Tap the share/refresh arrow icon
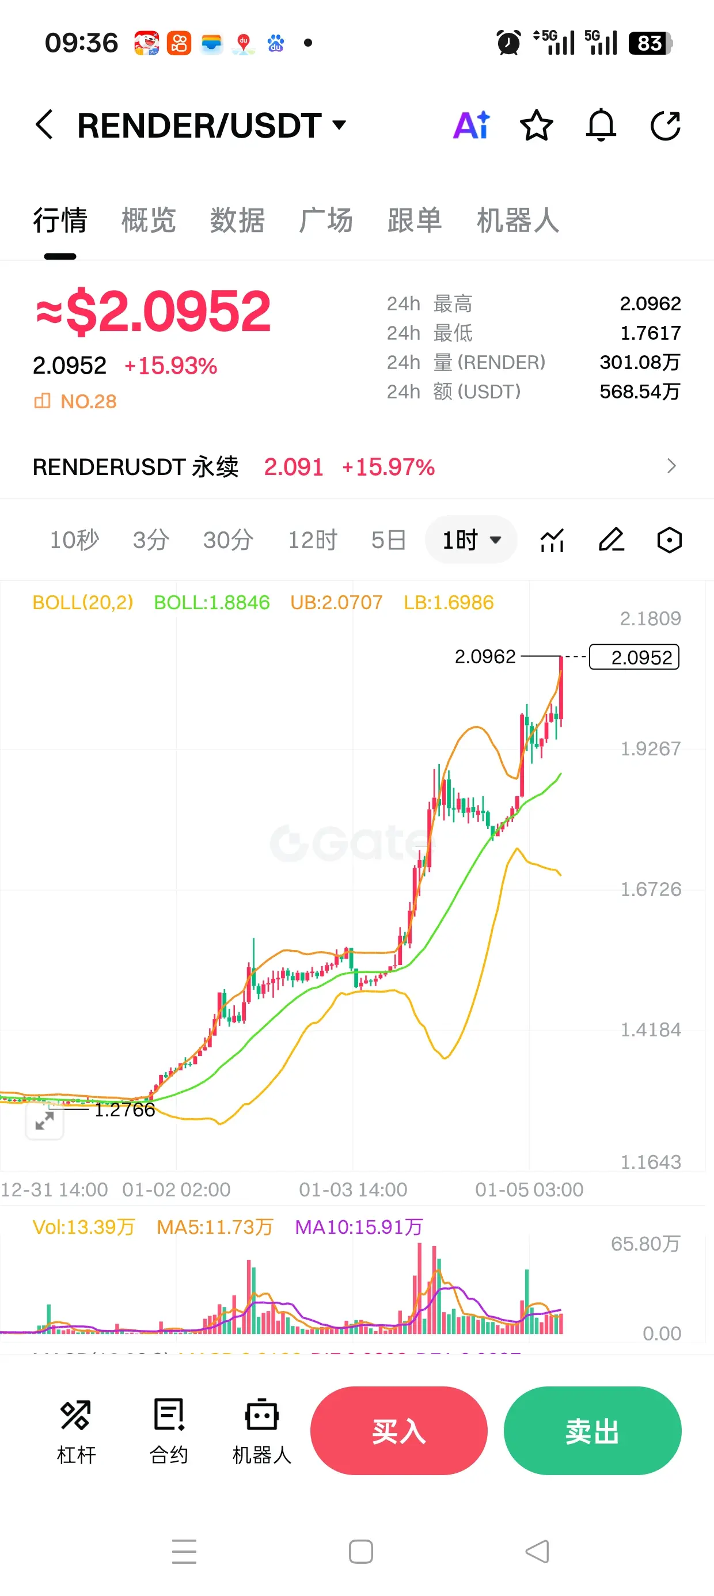Image resolution: width=714 pixels, height=1596 pixels. point(666,126)
